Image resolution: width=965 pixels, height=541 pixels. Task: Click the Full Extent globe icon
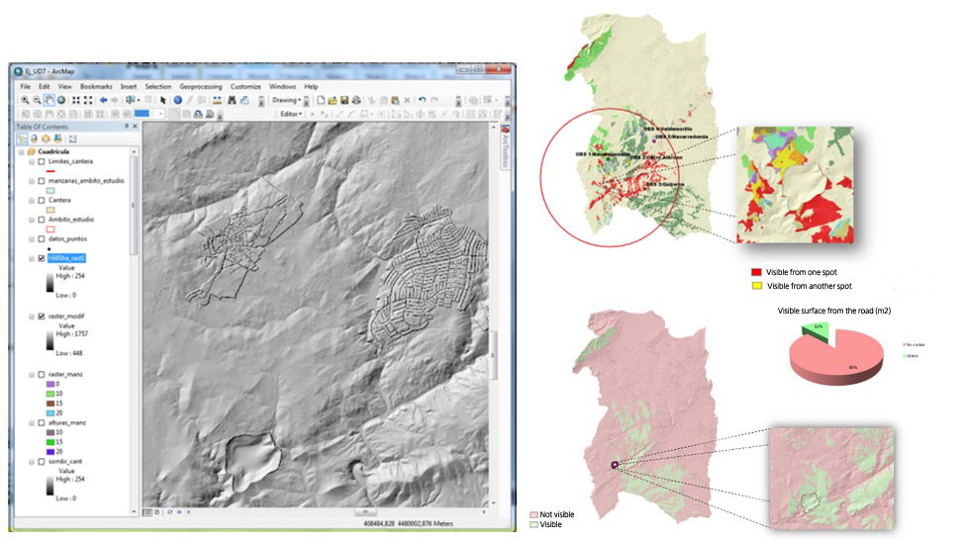click(x=61, y=100)
